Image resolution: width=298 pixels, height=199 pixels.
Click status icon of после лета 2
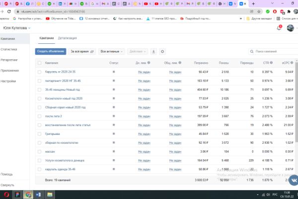(114, 116)
